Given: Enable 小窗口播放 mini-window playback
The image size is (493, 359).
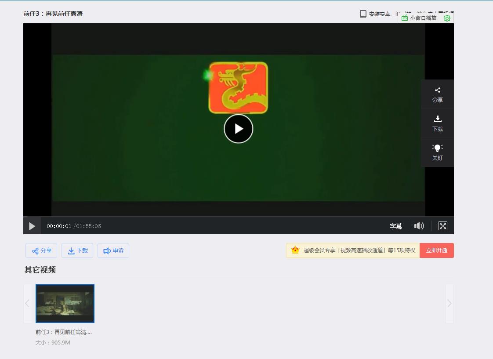Looking at the screenshot, I should (420, 18).
